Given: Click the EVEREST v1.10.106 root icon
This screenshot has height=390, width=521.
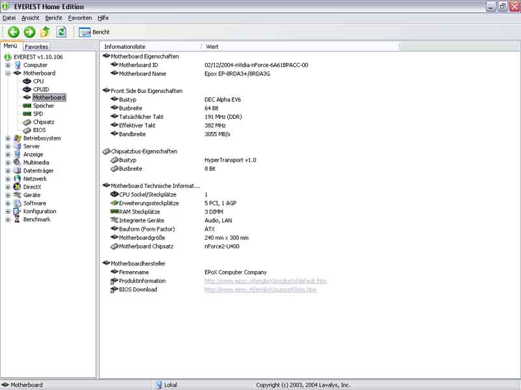Looking at the screenshot, I should 8,57.
